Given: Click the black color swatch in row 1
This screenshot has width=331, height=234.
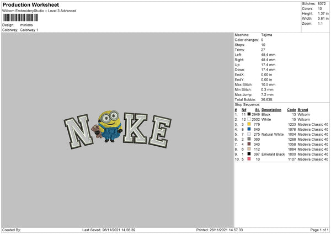Looking at the screenshot, I should tap(249, 114).
